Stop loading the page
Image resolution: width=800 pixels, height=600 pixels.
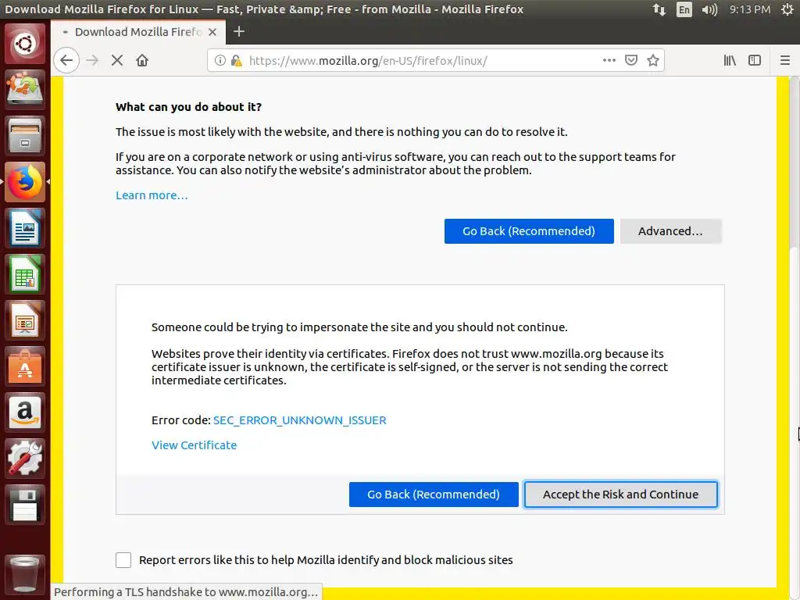[117, 60]
